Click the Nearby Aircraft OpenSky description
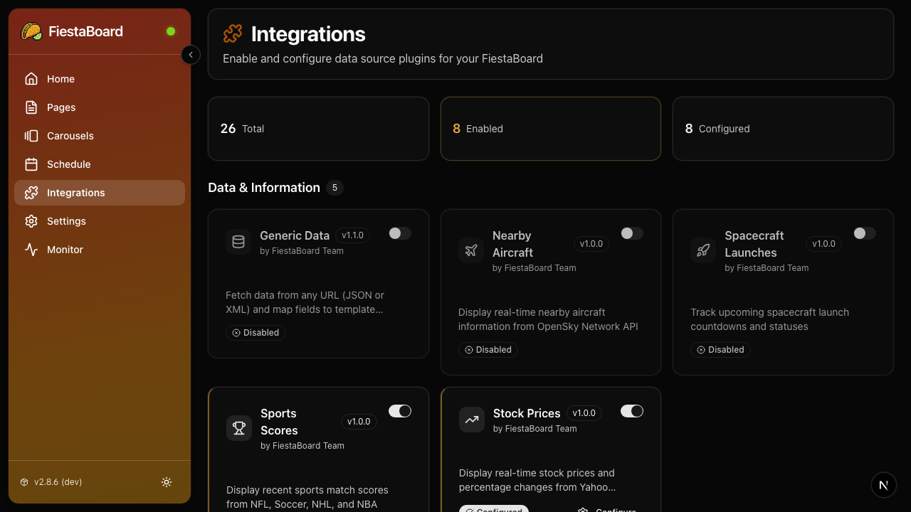 (548, 319)
